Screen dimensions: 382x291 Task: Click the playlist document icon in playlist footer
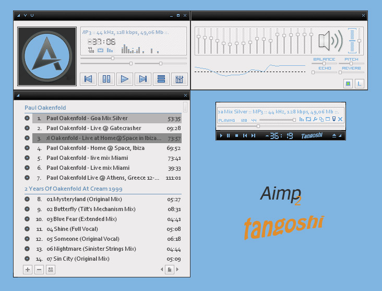click(170, 270)
